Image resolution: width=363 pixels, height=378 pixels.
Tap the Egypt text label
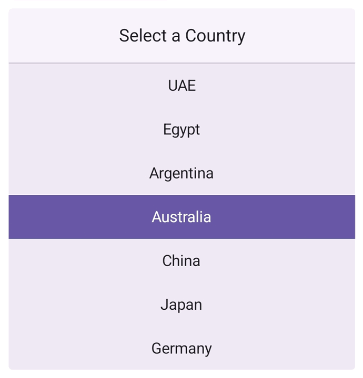(181, 130)
